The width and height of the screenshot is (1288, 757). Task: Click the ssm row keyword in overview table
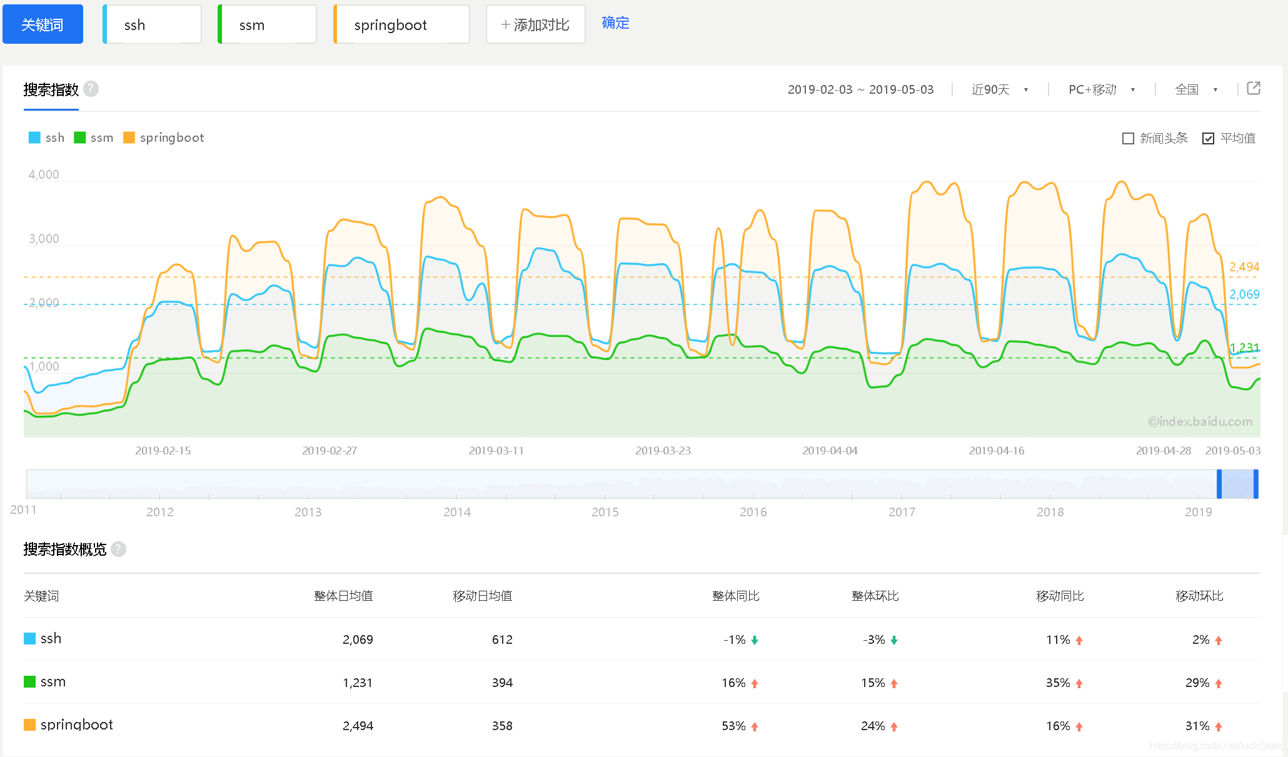53,681
